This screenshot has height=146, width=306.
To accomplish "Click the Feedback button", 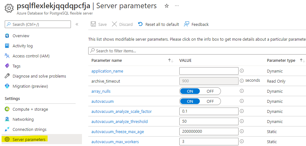I will 196,24.
